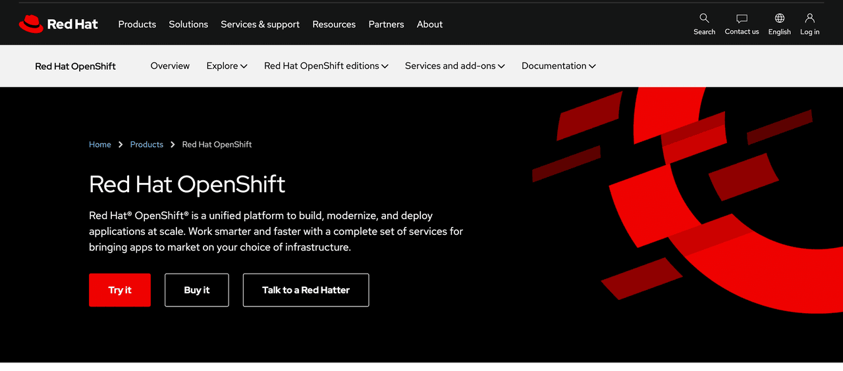Screen dimensions: 843x371
Task: Open the Solutions menu
Action: (188, 24)
